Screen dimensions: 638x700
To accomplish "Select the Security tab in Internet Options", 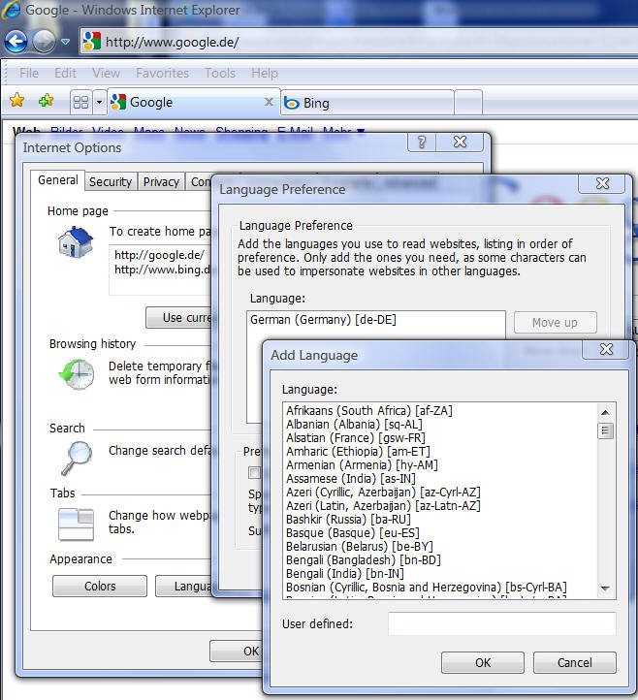I will tap(111, 182).
